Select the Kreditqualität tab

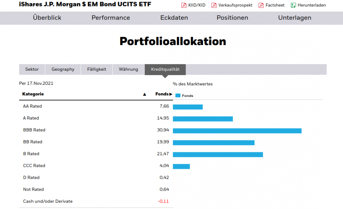165,69
